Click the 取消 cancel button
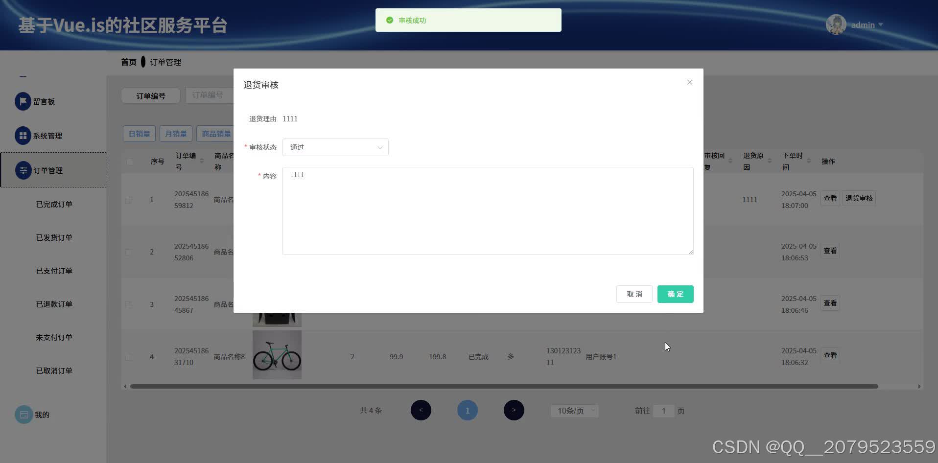This screenshot has height=463, width=938. [634, 294]
